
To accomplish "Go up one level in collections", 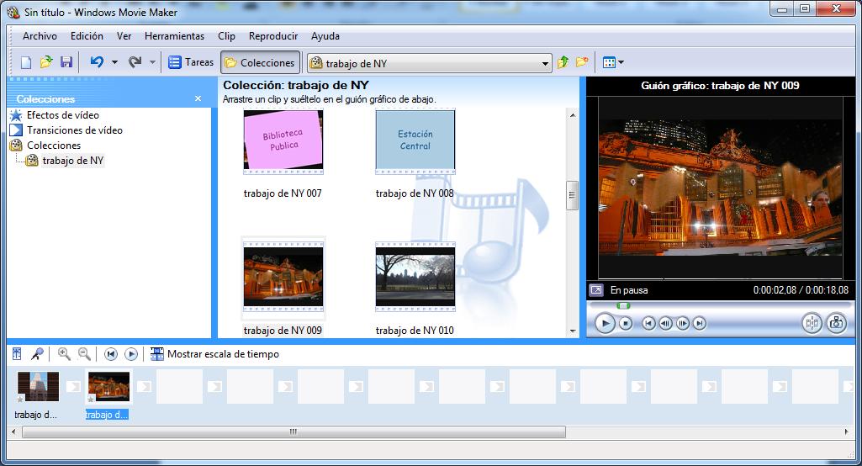I will 563,62.
